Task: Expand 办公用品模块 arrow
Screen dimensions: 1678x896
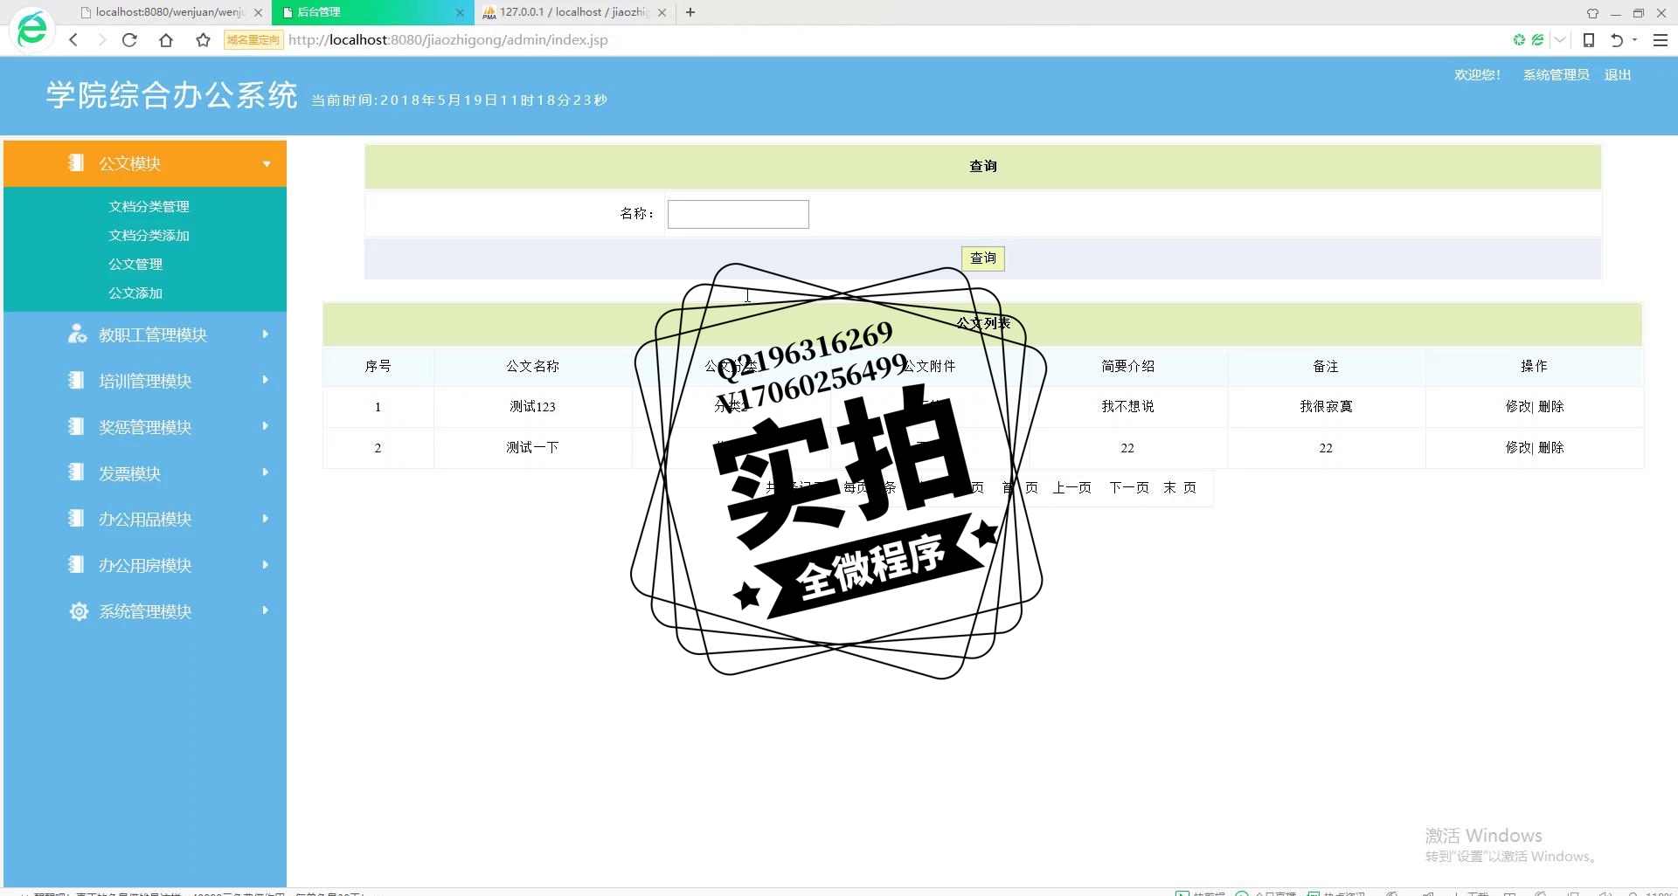Action: 266,519
